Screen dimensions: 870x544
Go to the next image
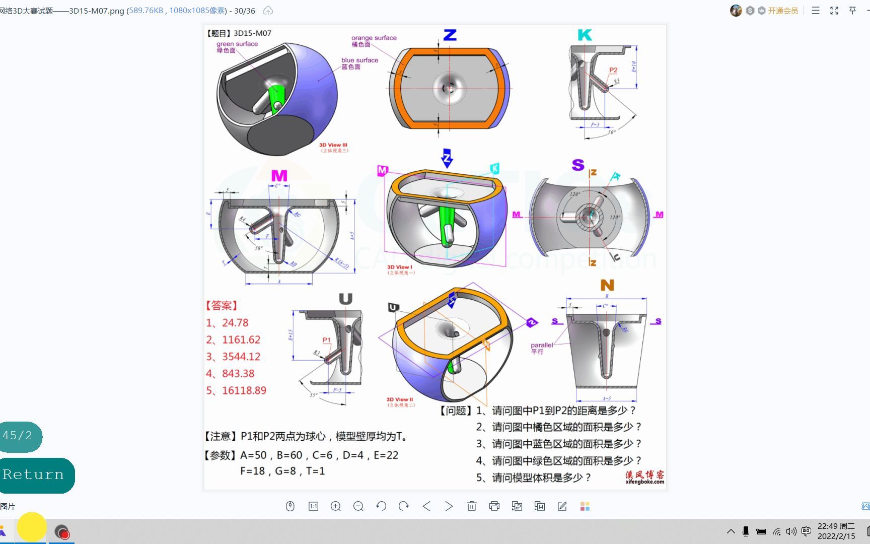point(449,506)
